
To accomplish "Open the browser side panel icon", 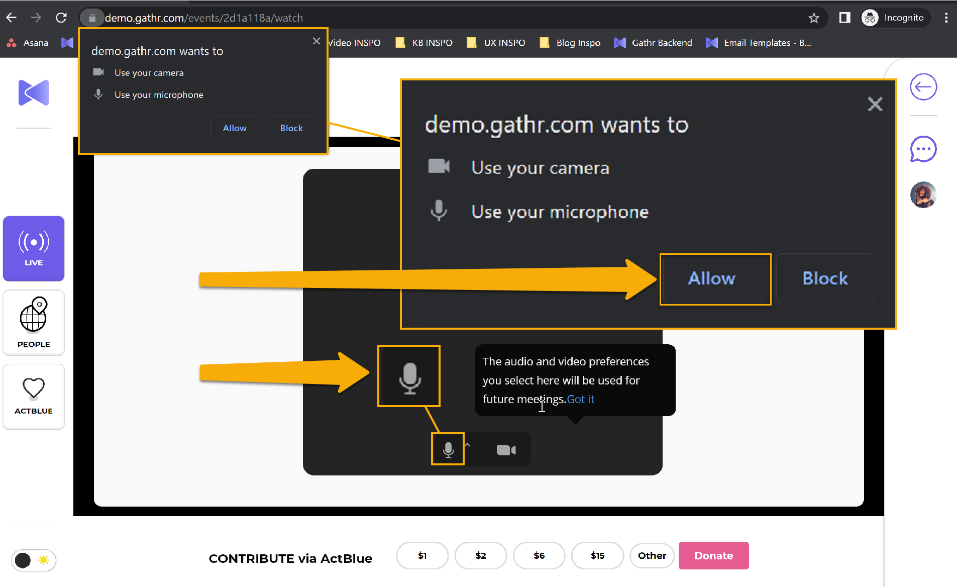I will point(844,18).
